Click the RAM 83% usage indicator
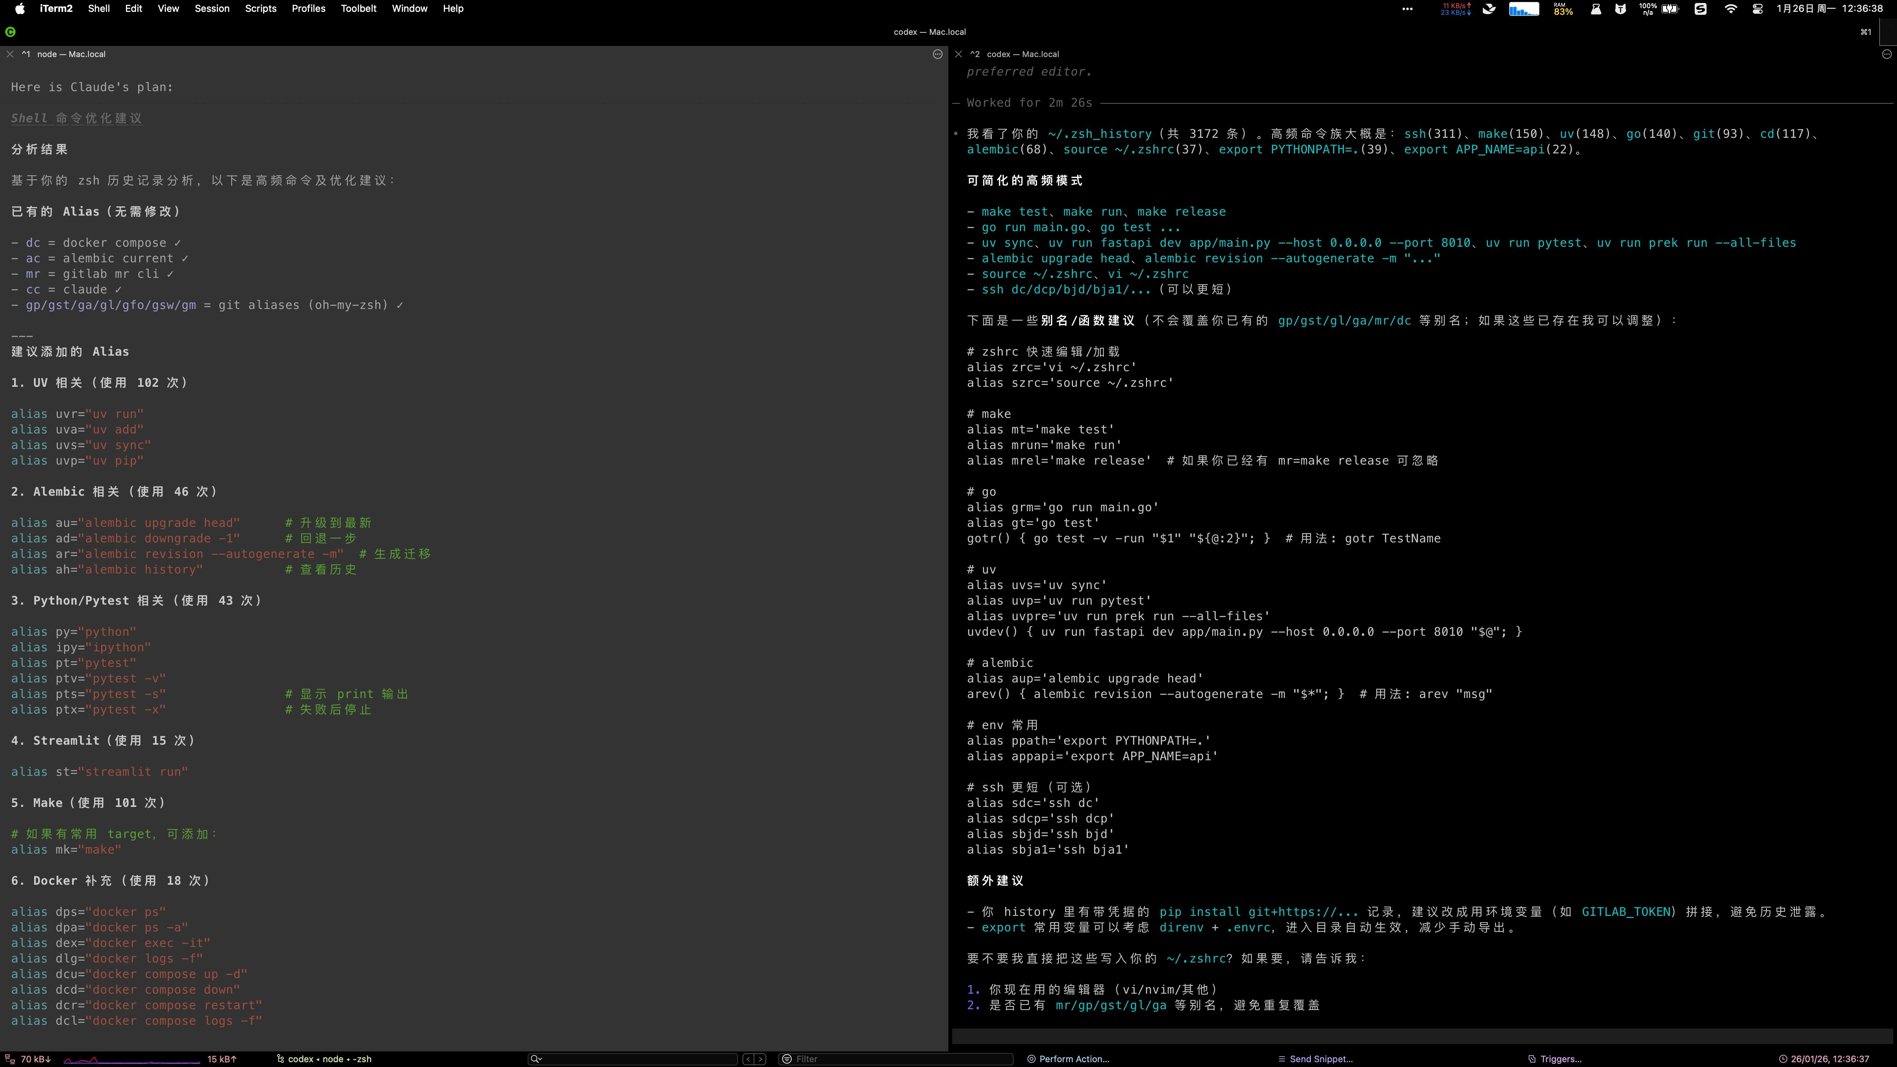The height and width of the screenshot is (1067, 1897). 1563,9
